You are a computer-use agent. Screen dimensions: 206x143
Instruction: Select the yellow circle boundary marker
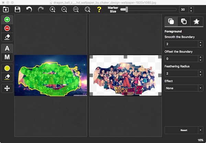7,68
